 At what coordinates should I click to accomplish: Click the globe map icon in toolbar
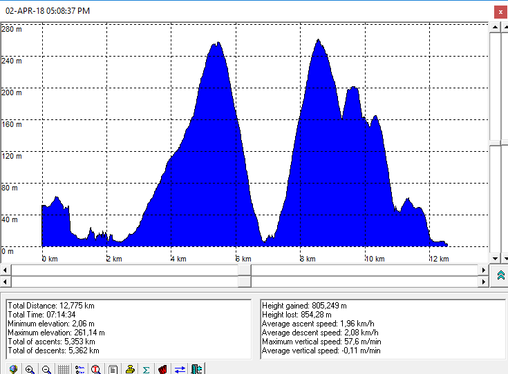[x=12, y=368]
